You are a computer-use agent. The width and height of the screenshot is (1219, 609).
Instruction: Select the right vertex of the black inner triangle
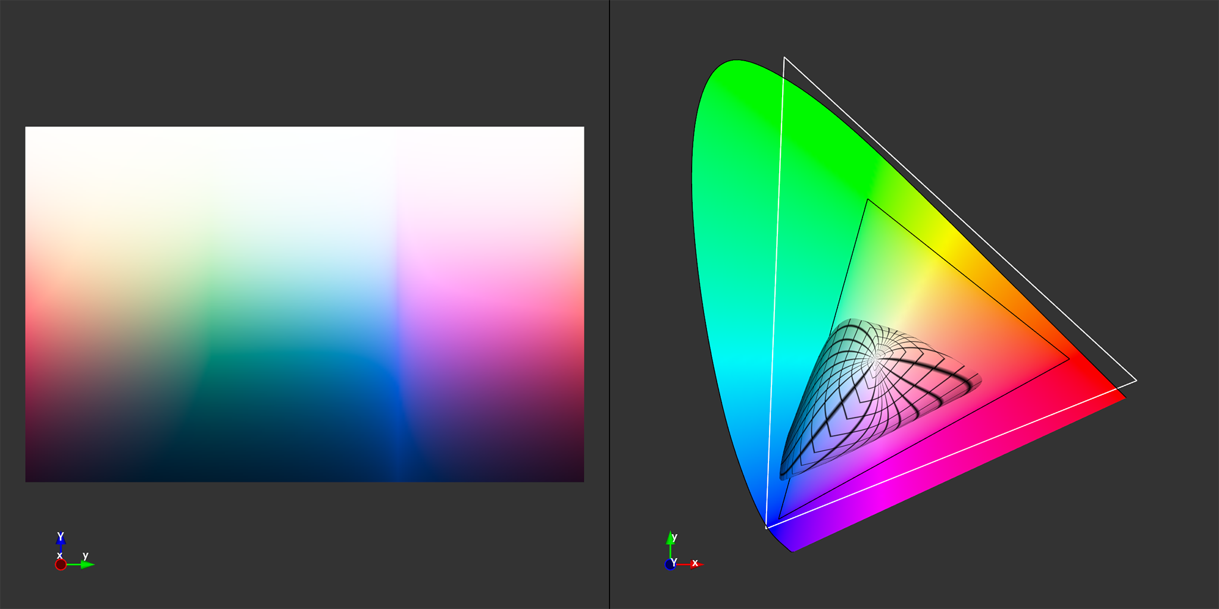(1069, 359)
